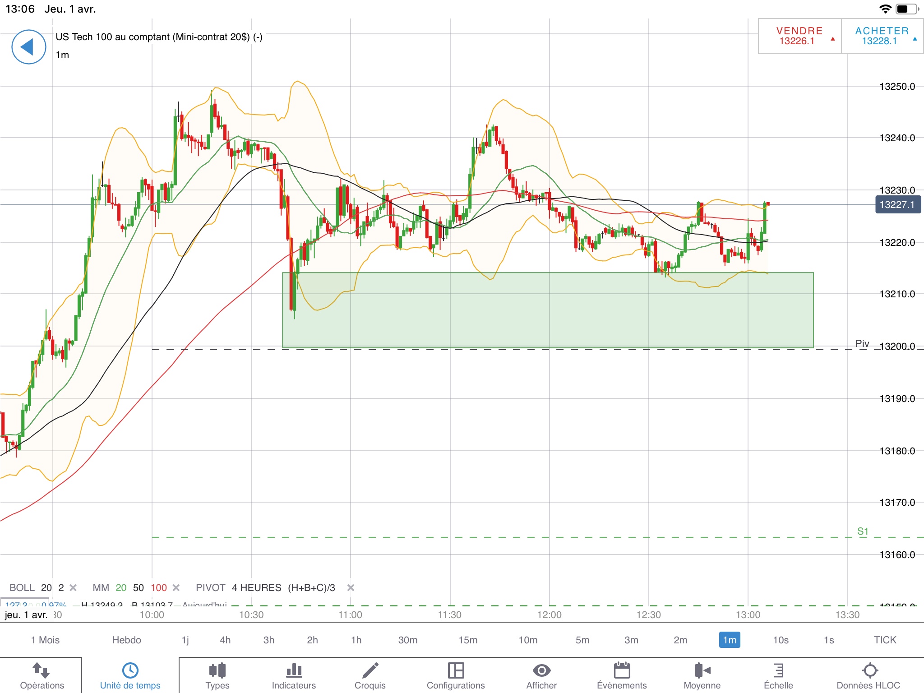The height and width of the screenshot is (693, 924).
Task: Select the Croquis pencil drawing tool
Action: (x=370, y=671)
